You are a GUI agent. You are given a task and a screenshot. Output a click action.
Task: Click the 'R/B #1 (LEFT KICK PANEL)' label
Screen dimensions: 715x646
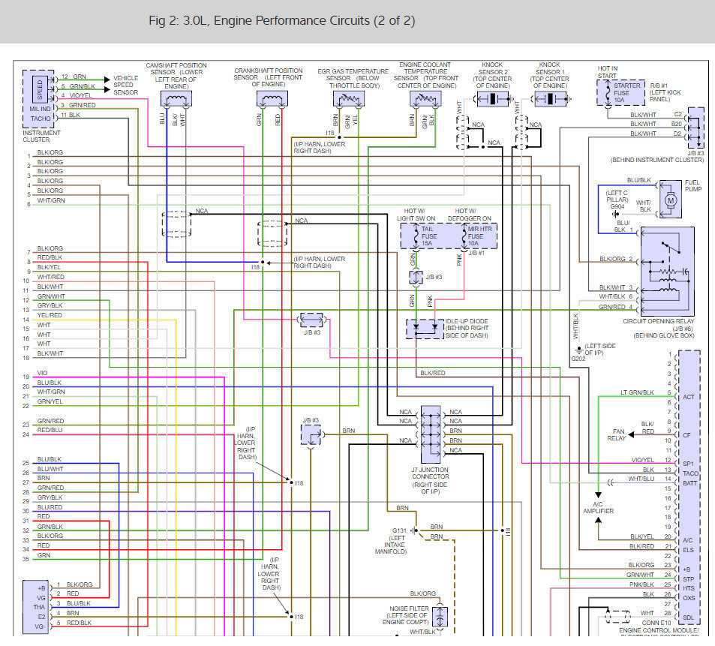pos(665,92)
